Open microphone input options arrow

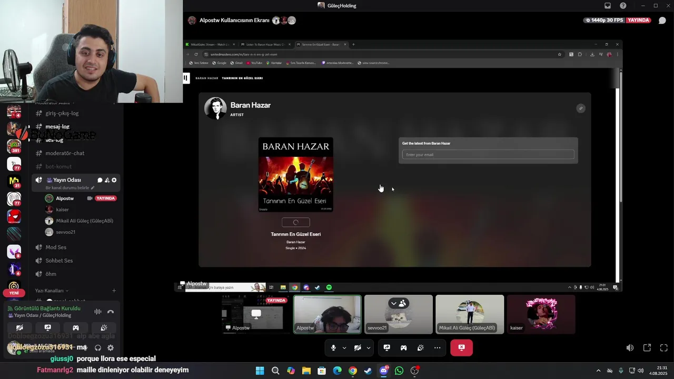(344, 347)
